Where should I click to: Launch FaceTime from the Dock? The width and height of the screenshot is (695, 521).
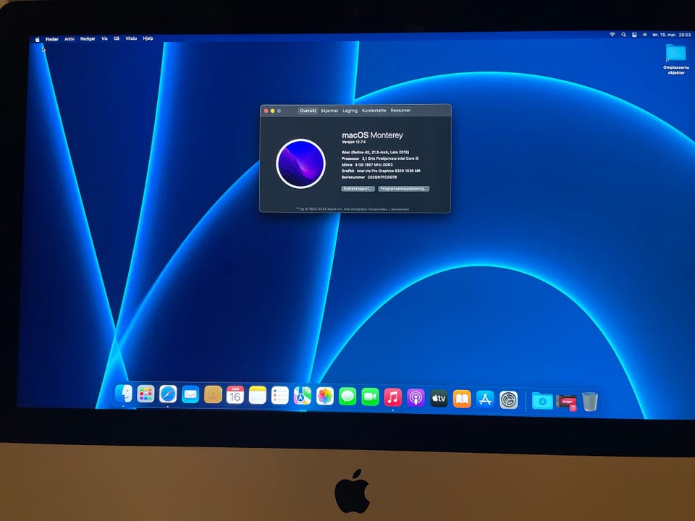(370, 397)
